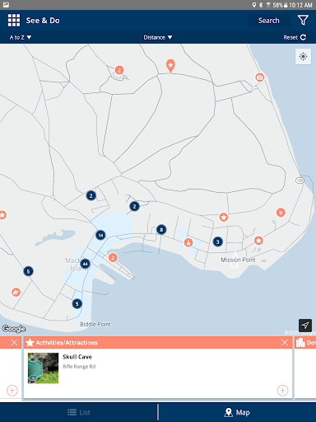
Task: Center map on my location
Action: pos(303,57)
